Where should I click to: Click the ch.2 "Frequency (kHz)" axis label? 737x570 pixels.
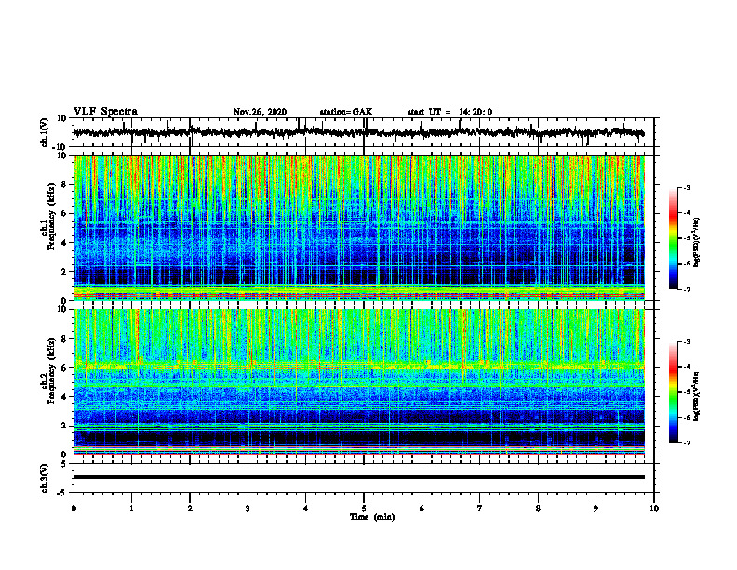point(50,371)
